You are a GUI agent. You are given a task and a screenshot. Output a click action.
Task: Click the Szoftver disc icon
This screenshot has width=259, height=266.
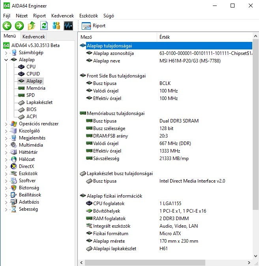(14, 181)
